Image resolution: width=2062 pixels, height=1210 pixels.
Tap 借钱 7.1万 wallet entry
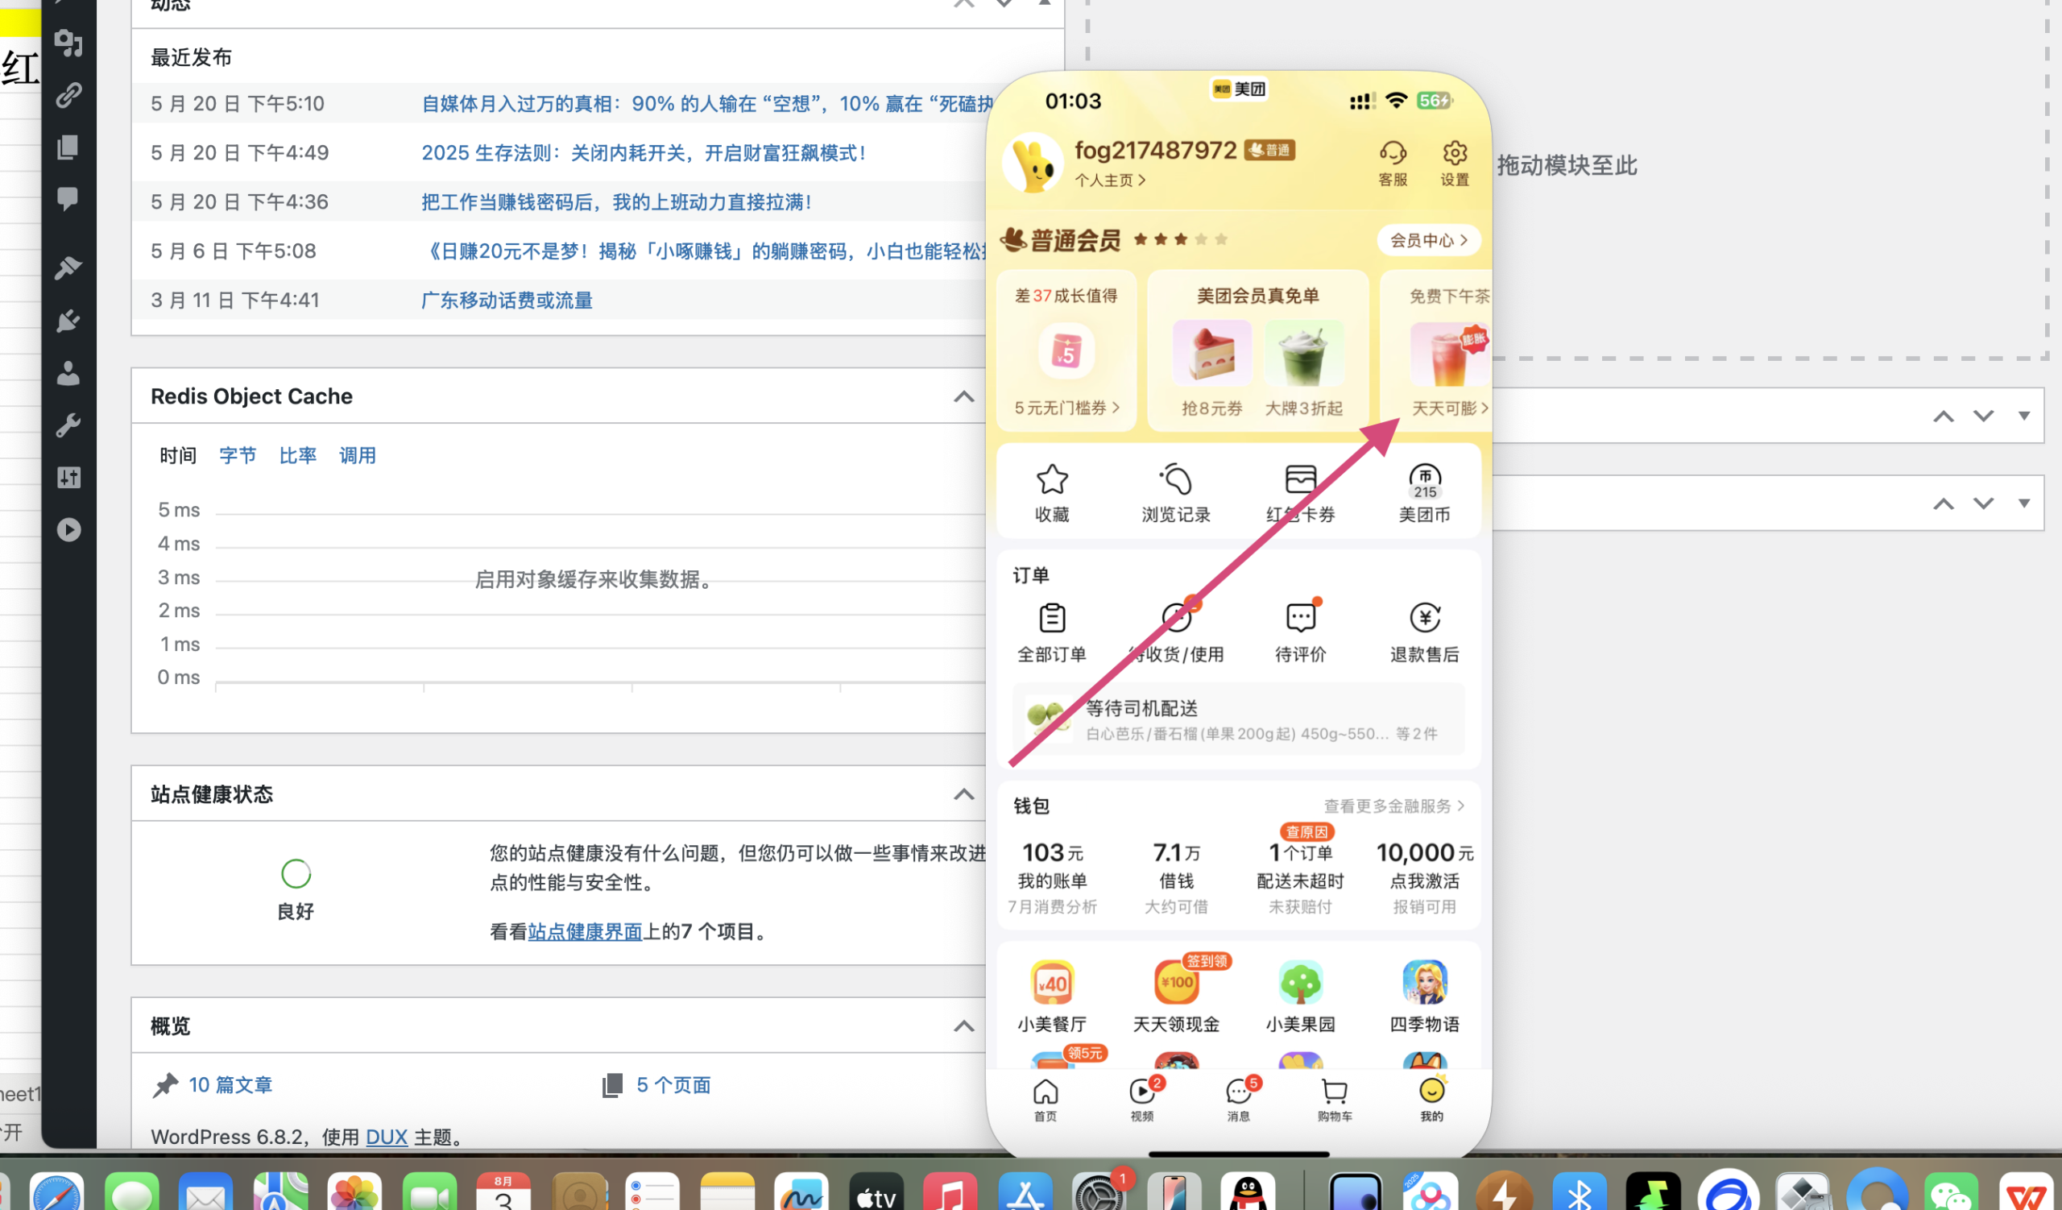click(x=1176, y=877)
